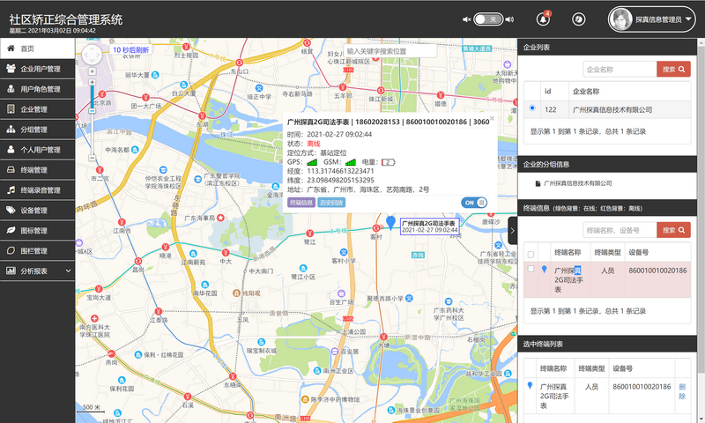705x423 pixels.
Task: Click the blue location marker on map
Action: (390, 222)
